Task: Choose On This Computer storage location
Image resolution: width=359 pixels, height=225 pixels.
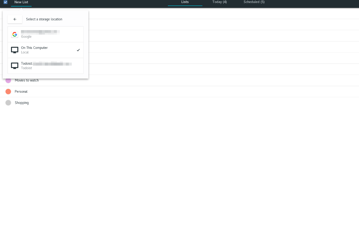Action: point(45,50)
